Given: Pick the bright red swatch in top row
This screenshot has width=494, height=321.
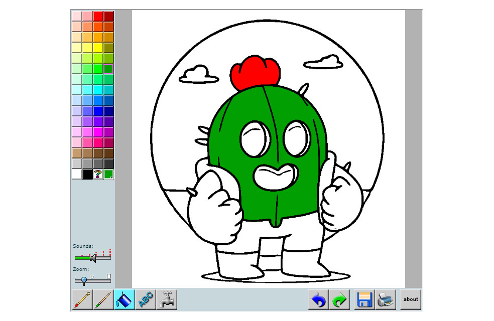Looking at the screenshot, I should pyautogui.click(x=98, y=16).
